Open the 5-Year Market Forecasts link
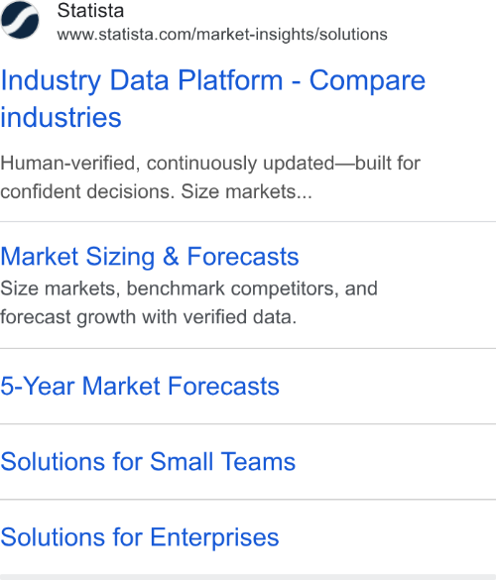Screen dimensions: 496x580 140,387
